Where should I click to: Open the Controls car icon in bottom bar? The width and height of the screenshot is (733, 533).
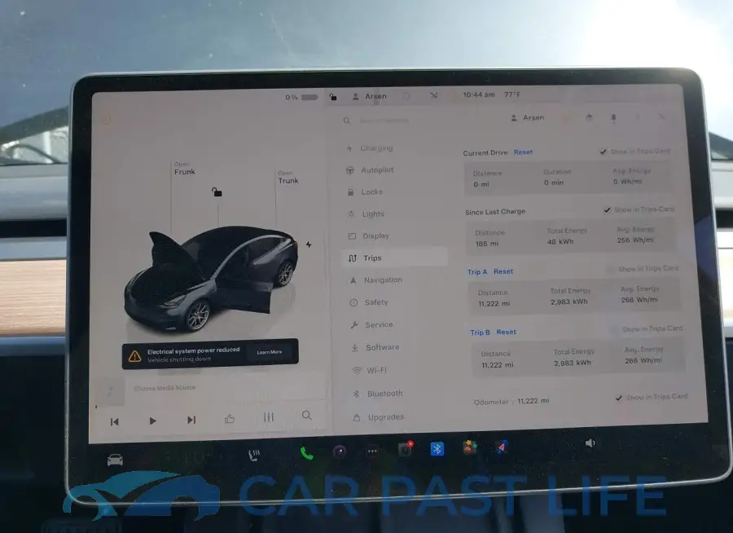[115, 460]
